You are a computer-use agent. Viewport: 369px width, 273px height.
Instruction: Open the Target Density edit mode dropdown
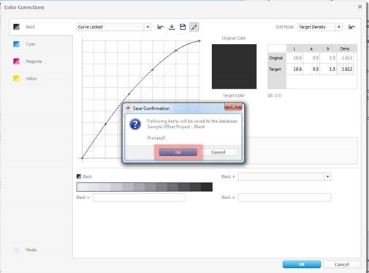(320, 27)
